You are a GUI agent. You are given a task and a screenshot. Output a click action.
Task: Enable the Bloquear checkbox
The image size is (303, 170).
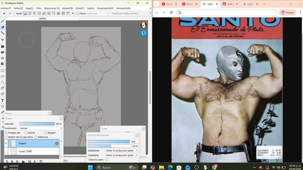pos(45,133)
